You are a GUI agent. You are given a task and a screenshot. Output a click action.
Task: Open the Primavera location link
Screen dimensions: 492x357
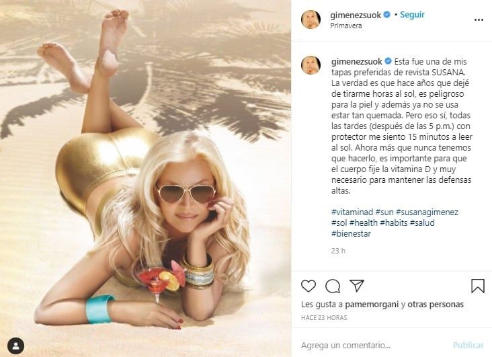click(345, 26)
